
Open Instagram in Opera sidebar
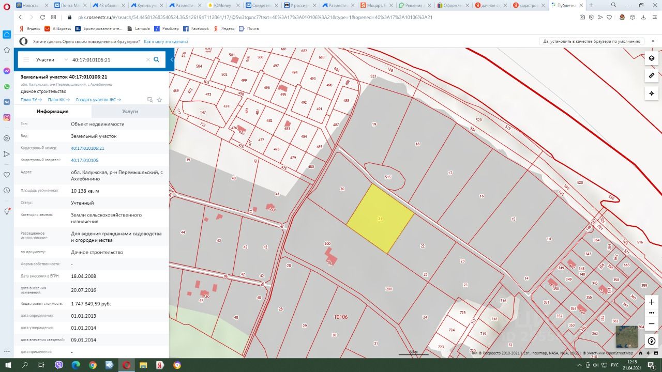click(7, 117)
